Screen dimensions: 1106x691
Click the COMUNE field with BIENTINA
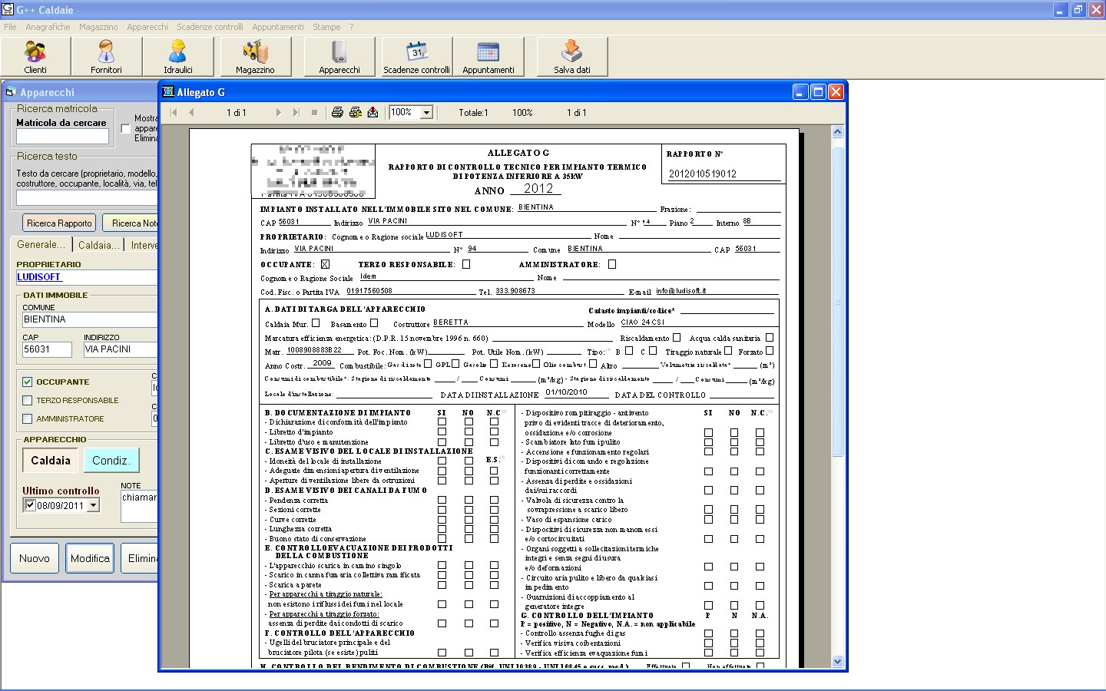89,319
